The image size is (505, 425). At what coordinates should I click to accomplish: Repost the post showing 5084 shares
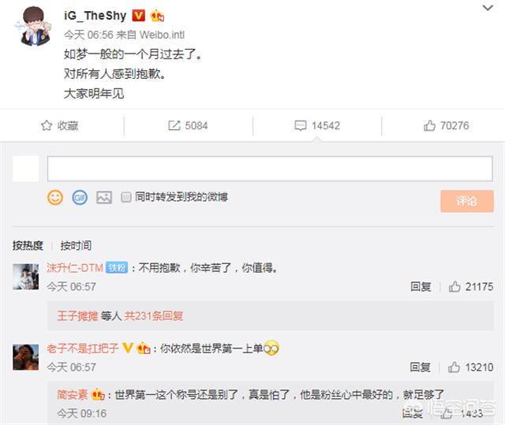coord(188,125)
